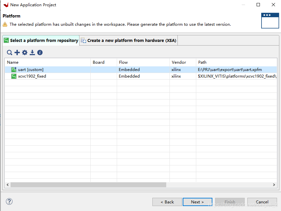
Task: Close the New Application Project dialog
Action: [273, 5]
